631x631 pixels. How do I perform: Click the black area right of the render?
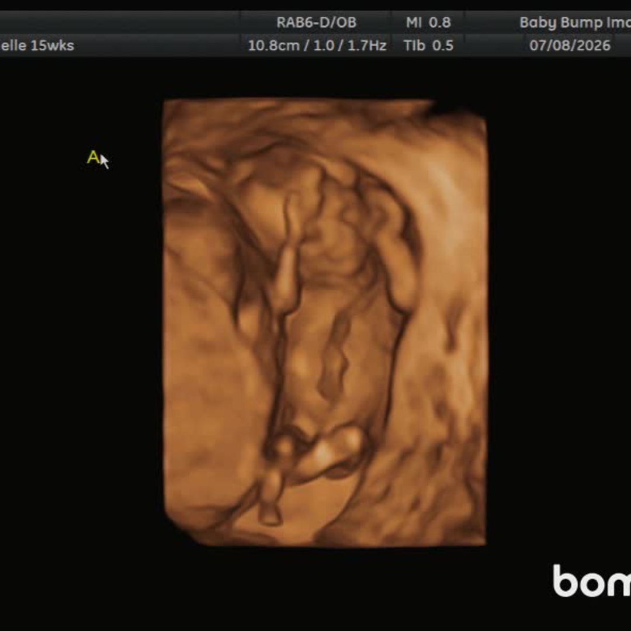point(559,322)
